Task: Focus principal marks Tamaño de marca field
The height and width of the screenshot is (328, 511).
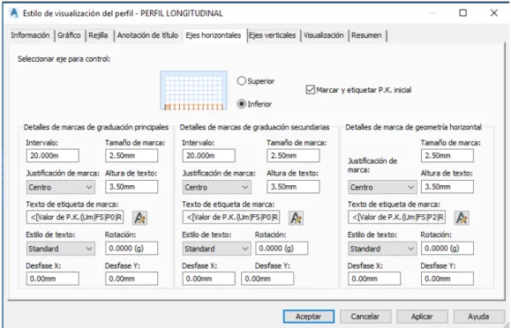Action: (132, 155)
